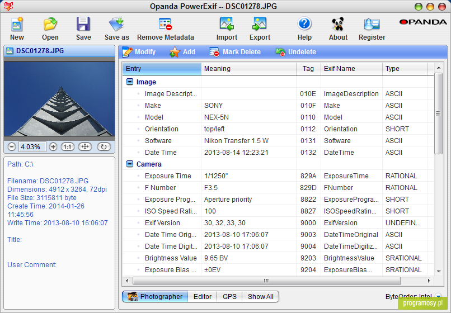Switch to the Editor tab
This screenshot has height=313, width=451.
tap(203, 297)
